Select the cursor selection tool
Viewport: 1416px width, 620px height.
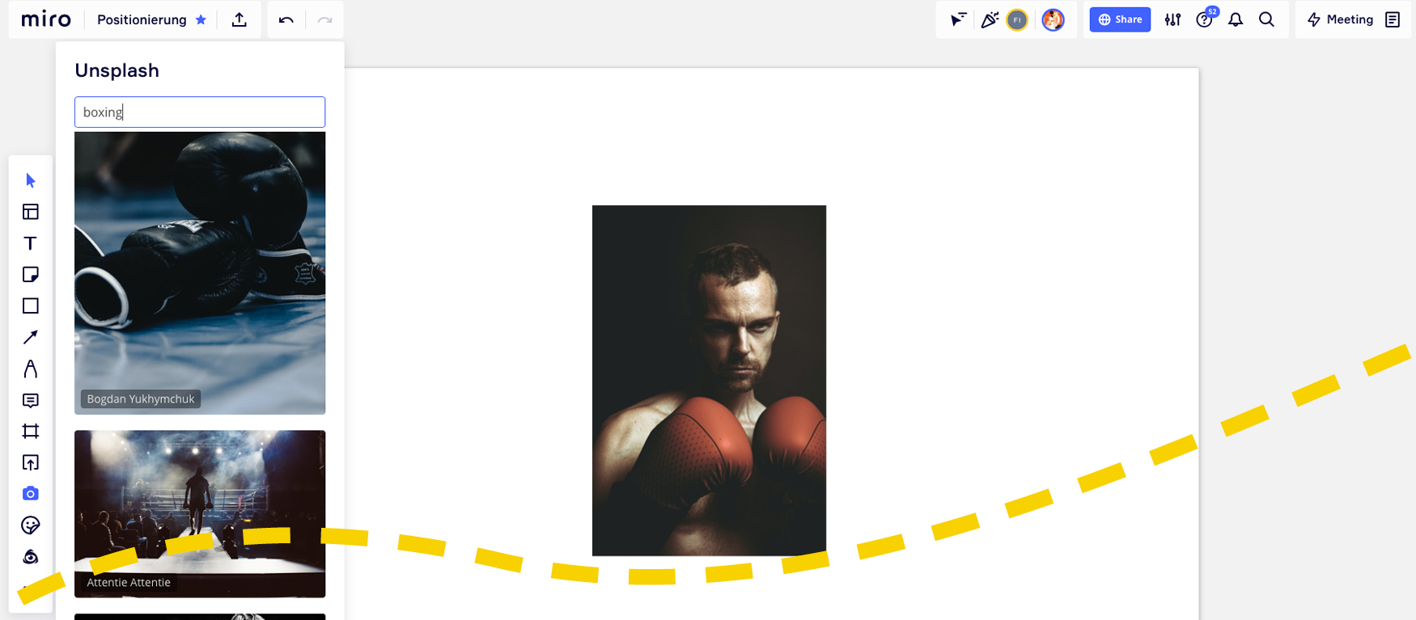31,180
